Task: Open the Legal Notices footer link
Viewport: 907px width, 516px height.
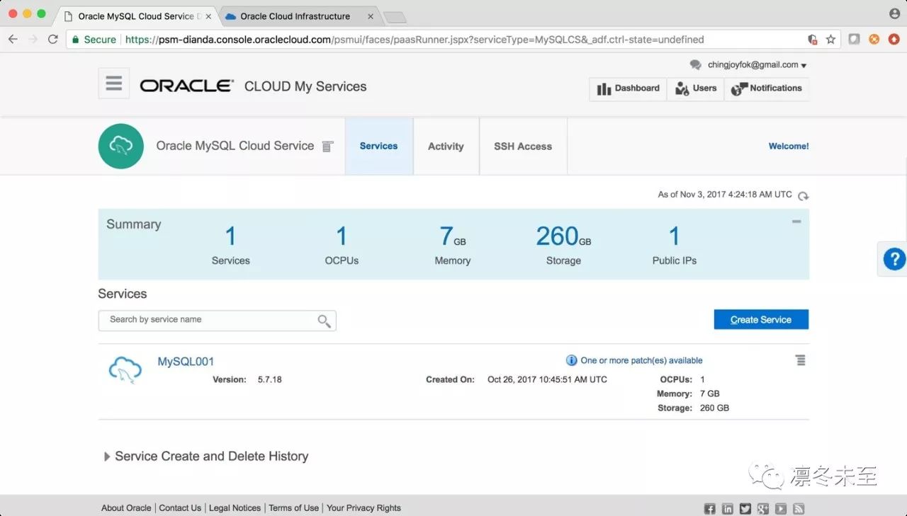Action: tap(235, 508)
